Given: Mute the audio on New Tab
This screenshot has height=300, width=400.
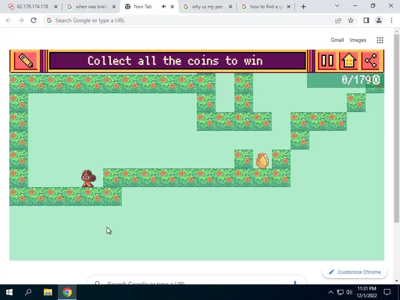Looking at the screenshot, I should coord(164,7).
